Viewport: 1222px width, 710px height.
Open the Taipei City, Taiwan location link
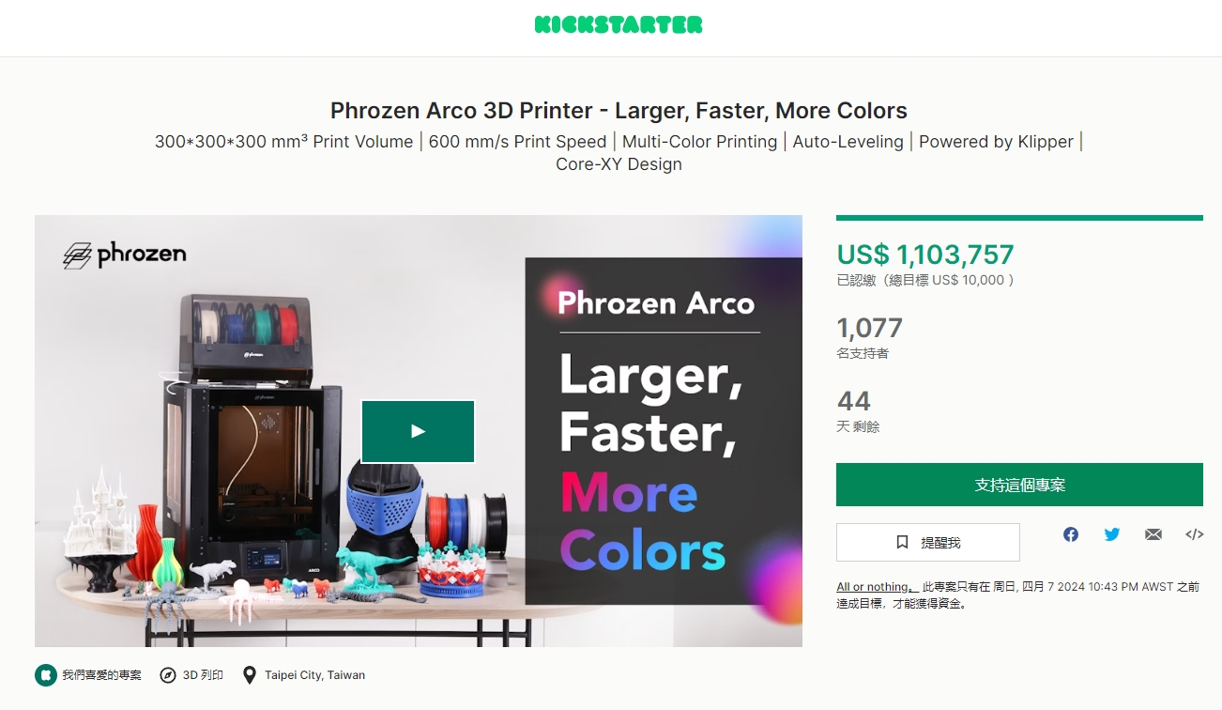(314, 674)
